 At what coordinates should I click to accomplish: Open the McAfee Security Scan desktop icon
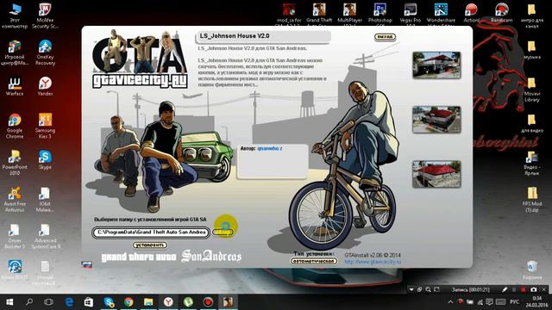tap(45, 15)
